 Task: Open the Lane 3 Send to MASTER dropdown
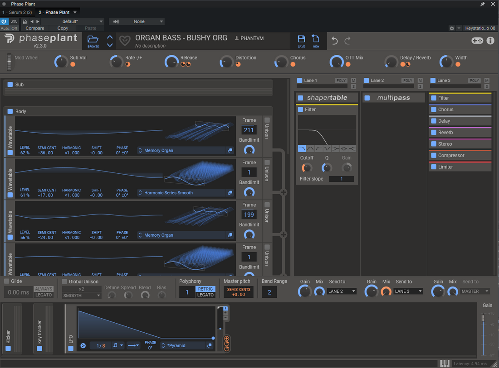click(475, 291)
